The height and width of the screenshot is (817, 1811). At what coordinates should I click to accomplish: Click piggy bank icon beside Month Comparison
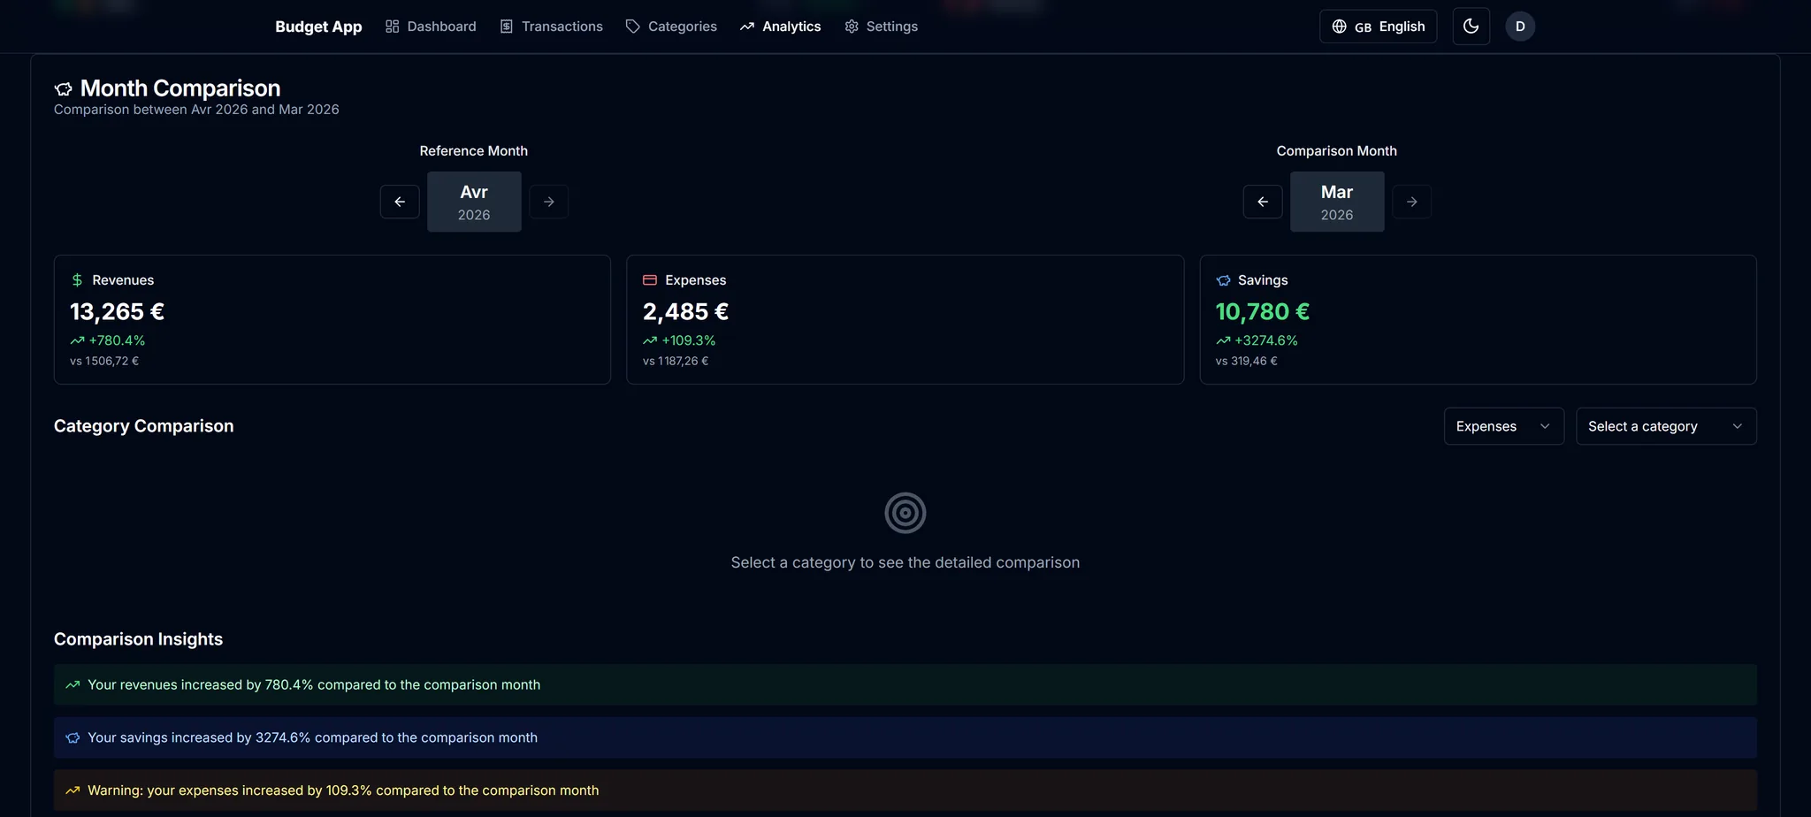(64, 88)
